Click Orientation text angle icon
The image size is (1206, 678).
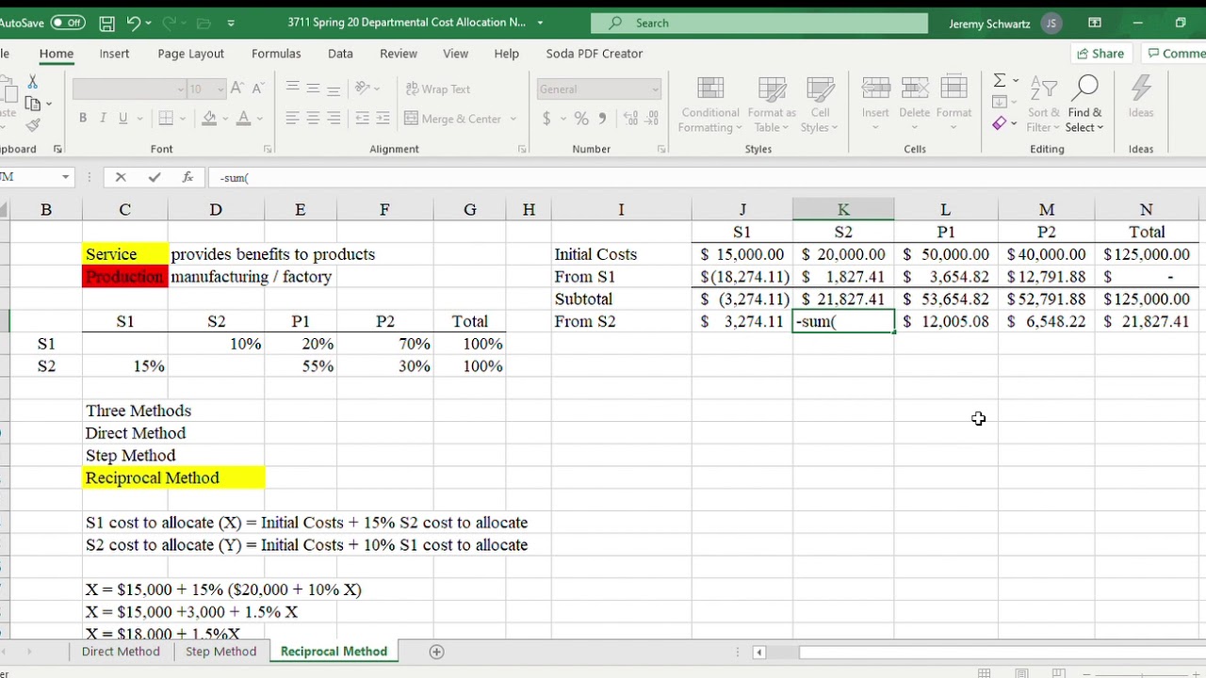point(362,89)
